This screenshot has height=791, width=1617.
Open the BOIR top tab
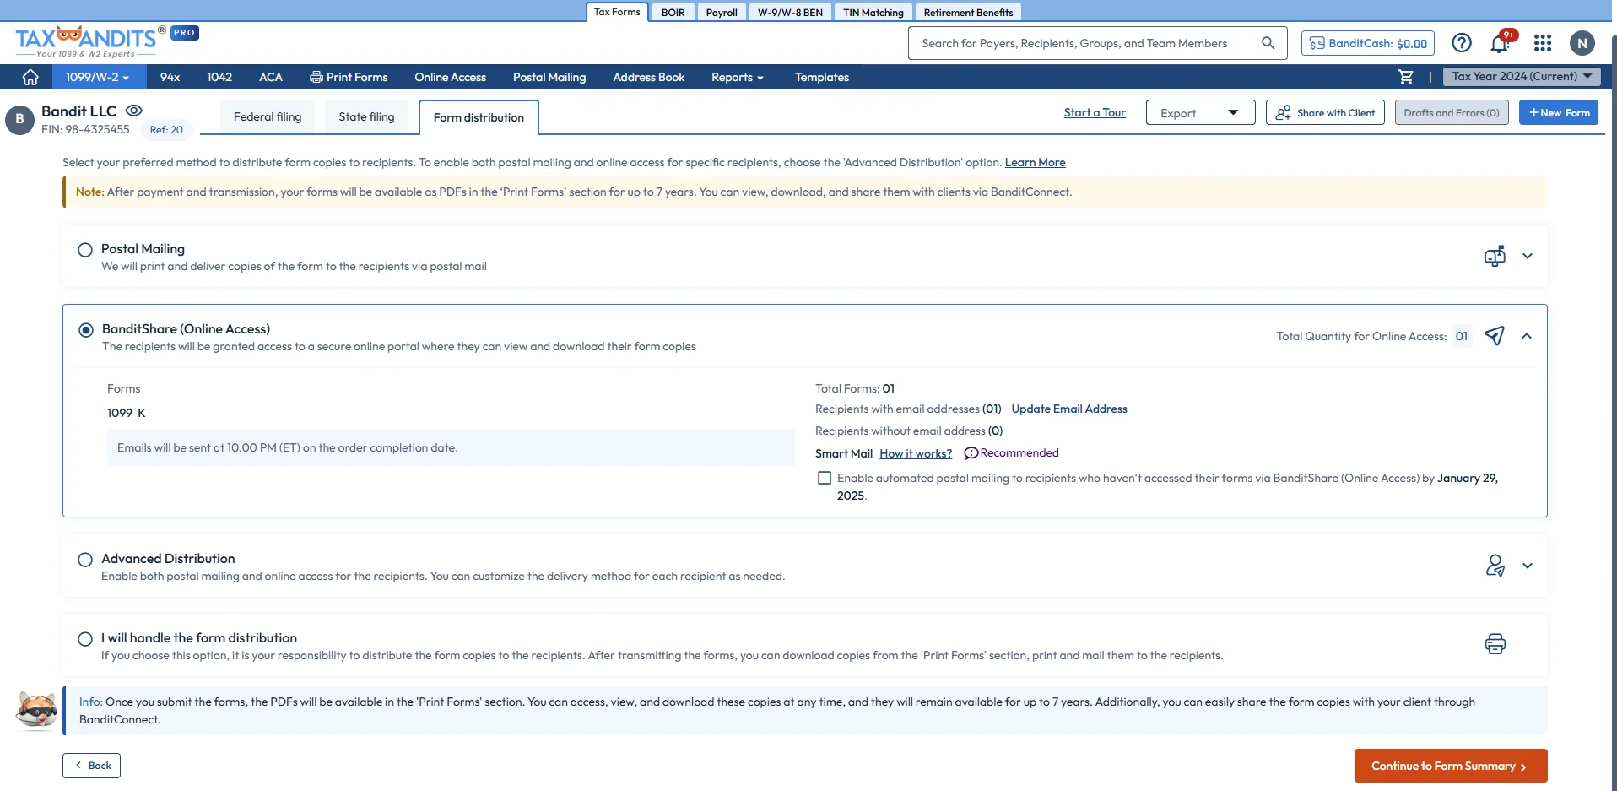tap(673, 12)
